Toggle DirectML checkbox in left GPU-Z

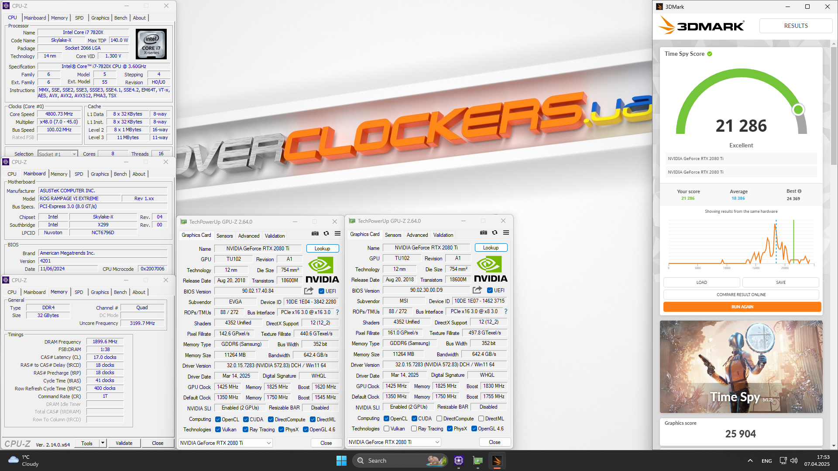tap(313, 420)
